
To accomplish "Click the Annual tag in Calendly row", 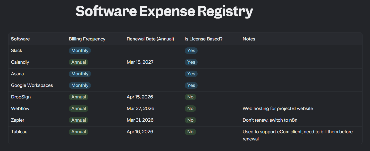I will tap(79, 62).
